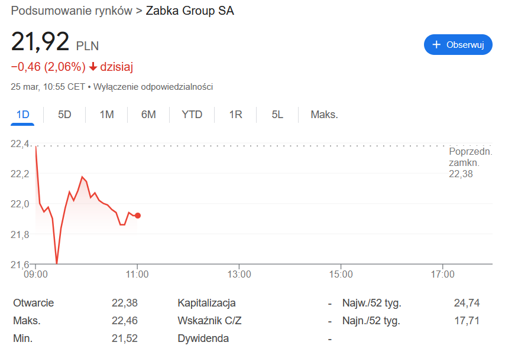Click the 11:00 marker on the time axis
Screen dimensions: 505x352
coord(137,274)
